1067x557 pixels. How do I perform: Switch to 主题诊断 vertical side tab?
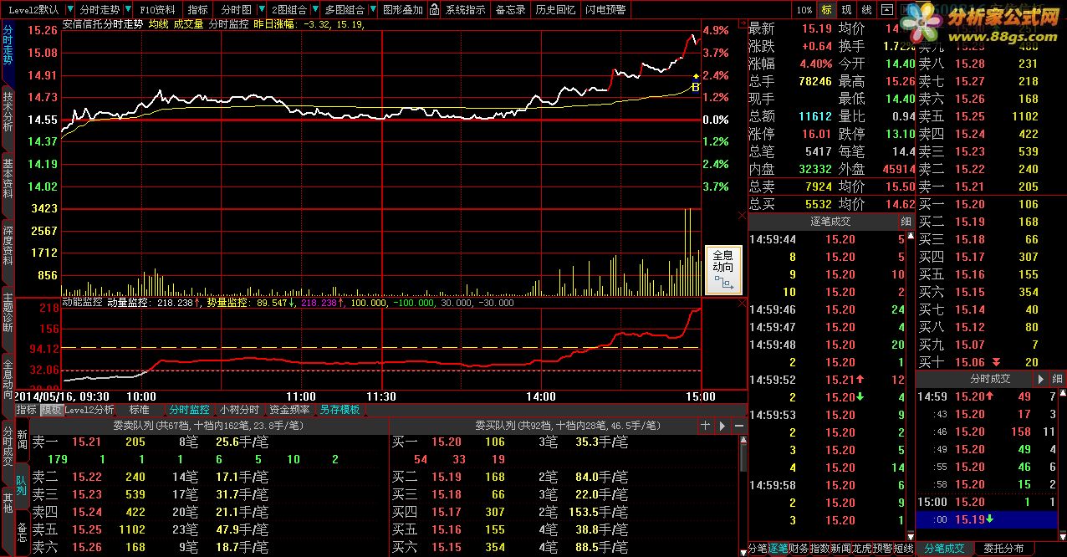click(8, 313)
